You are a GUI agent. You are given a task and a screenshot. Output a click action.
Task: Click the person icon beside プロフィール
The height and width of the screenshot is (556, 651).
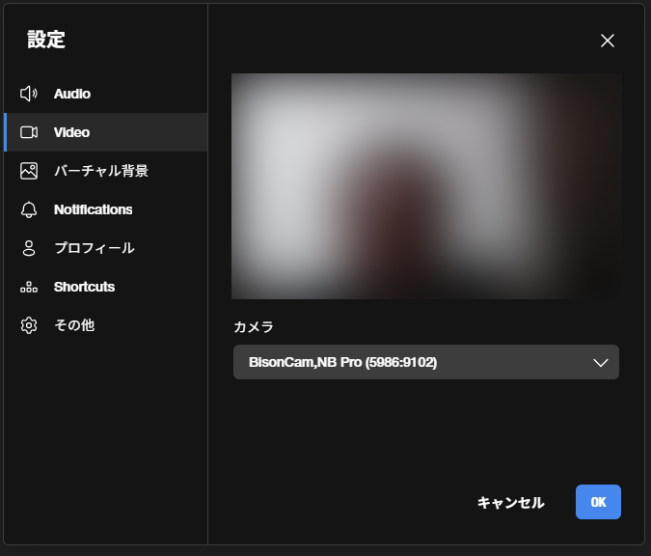pyautogui.click(x=29, y=248)
